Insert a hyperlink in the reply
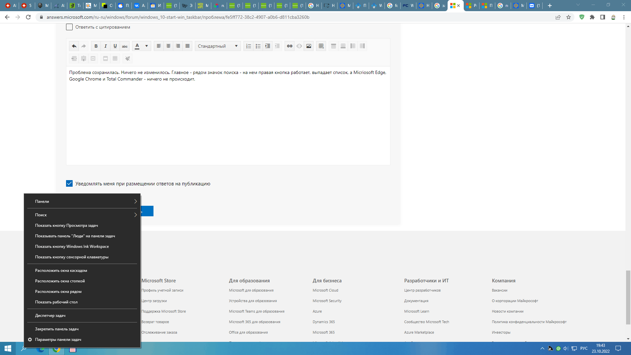The height and width of the screenshot is (355, 631). coord(290,46)
